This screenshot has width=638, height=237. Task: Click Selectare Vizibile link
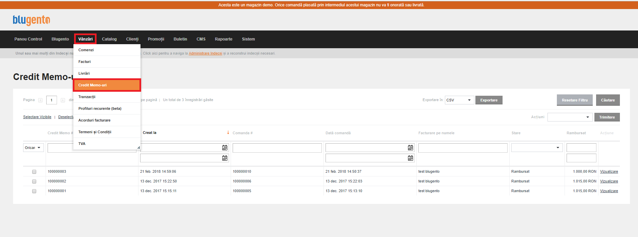37,117
